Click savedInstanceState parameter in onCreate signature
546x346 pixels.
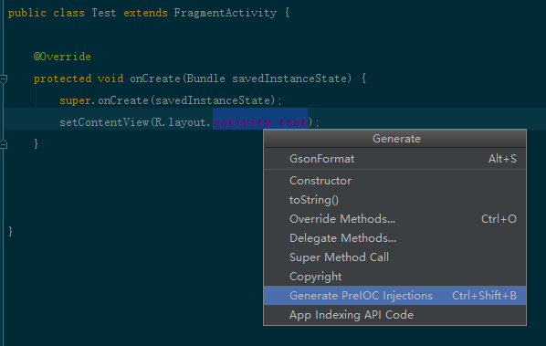pos(289,79)
